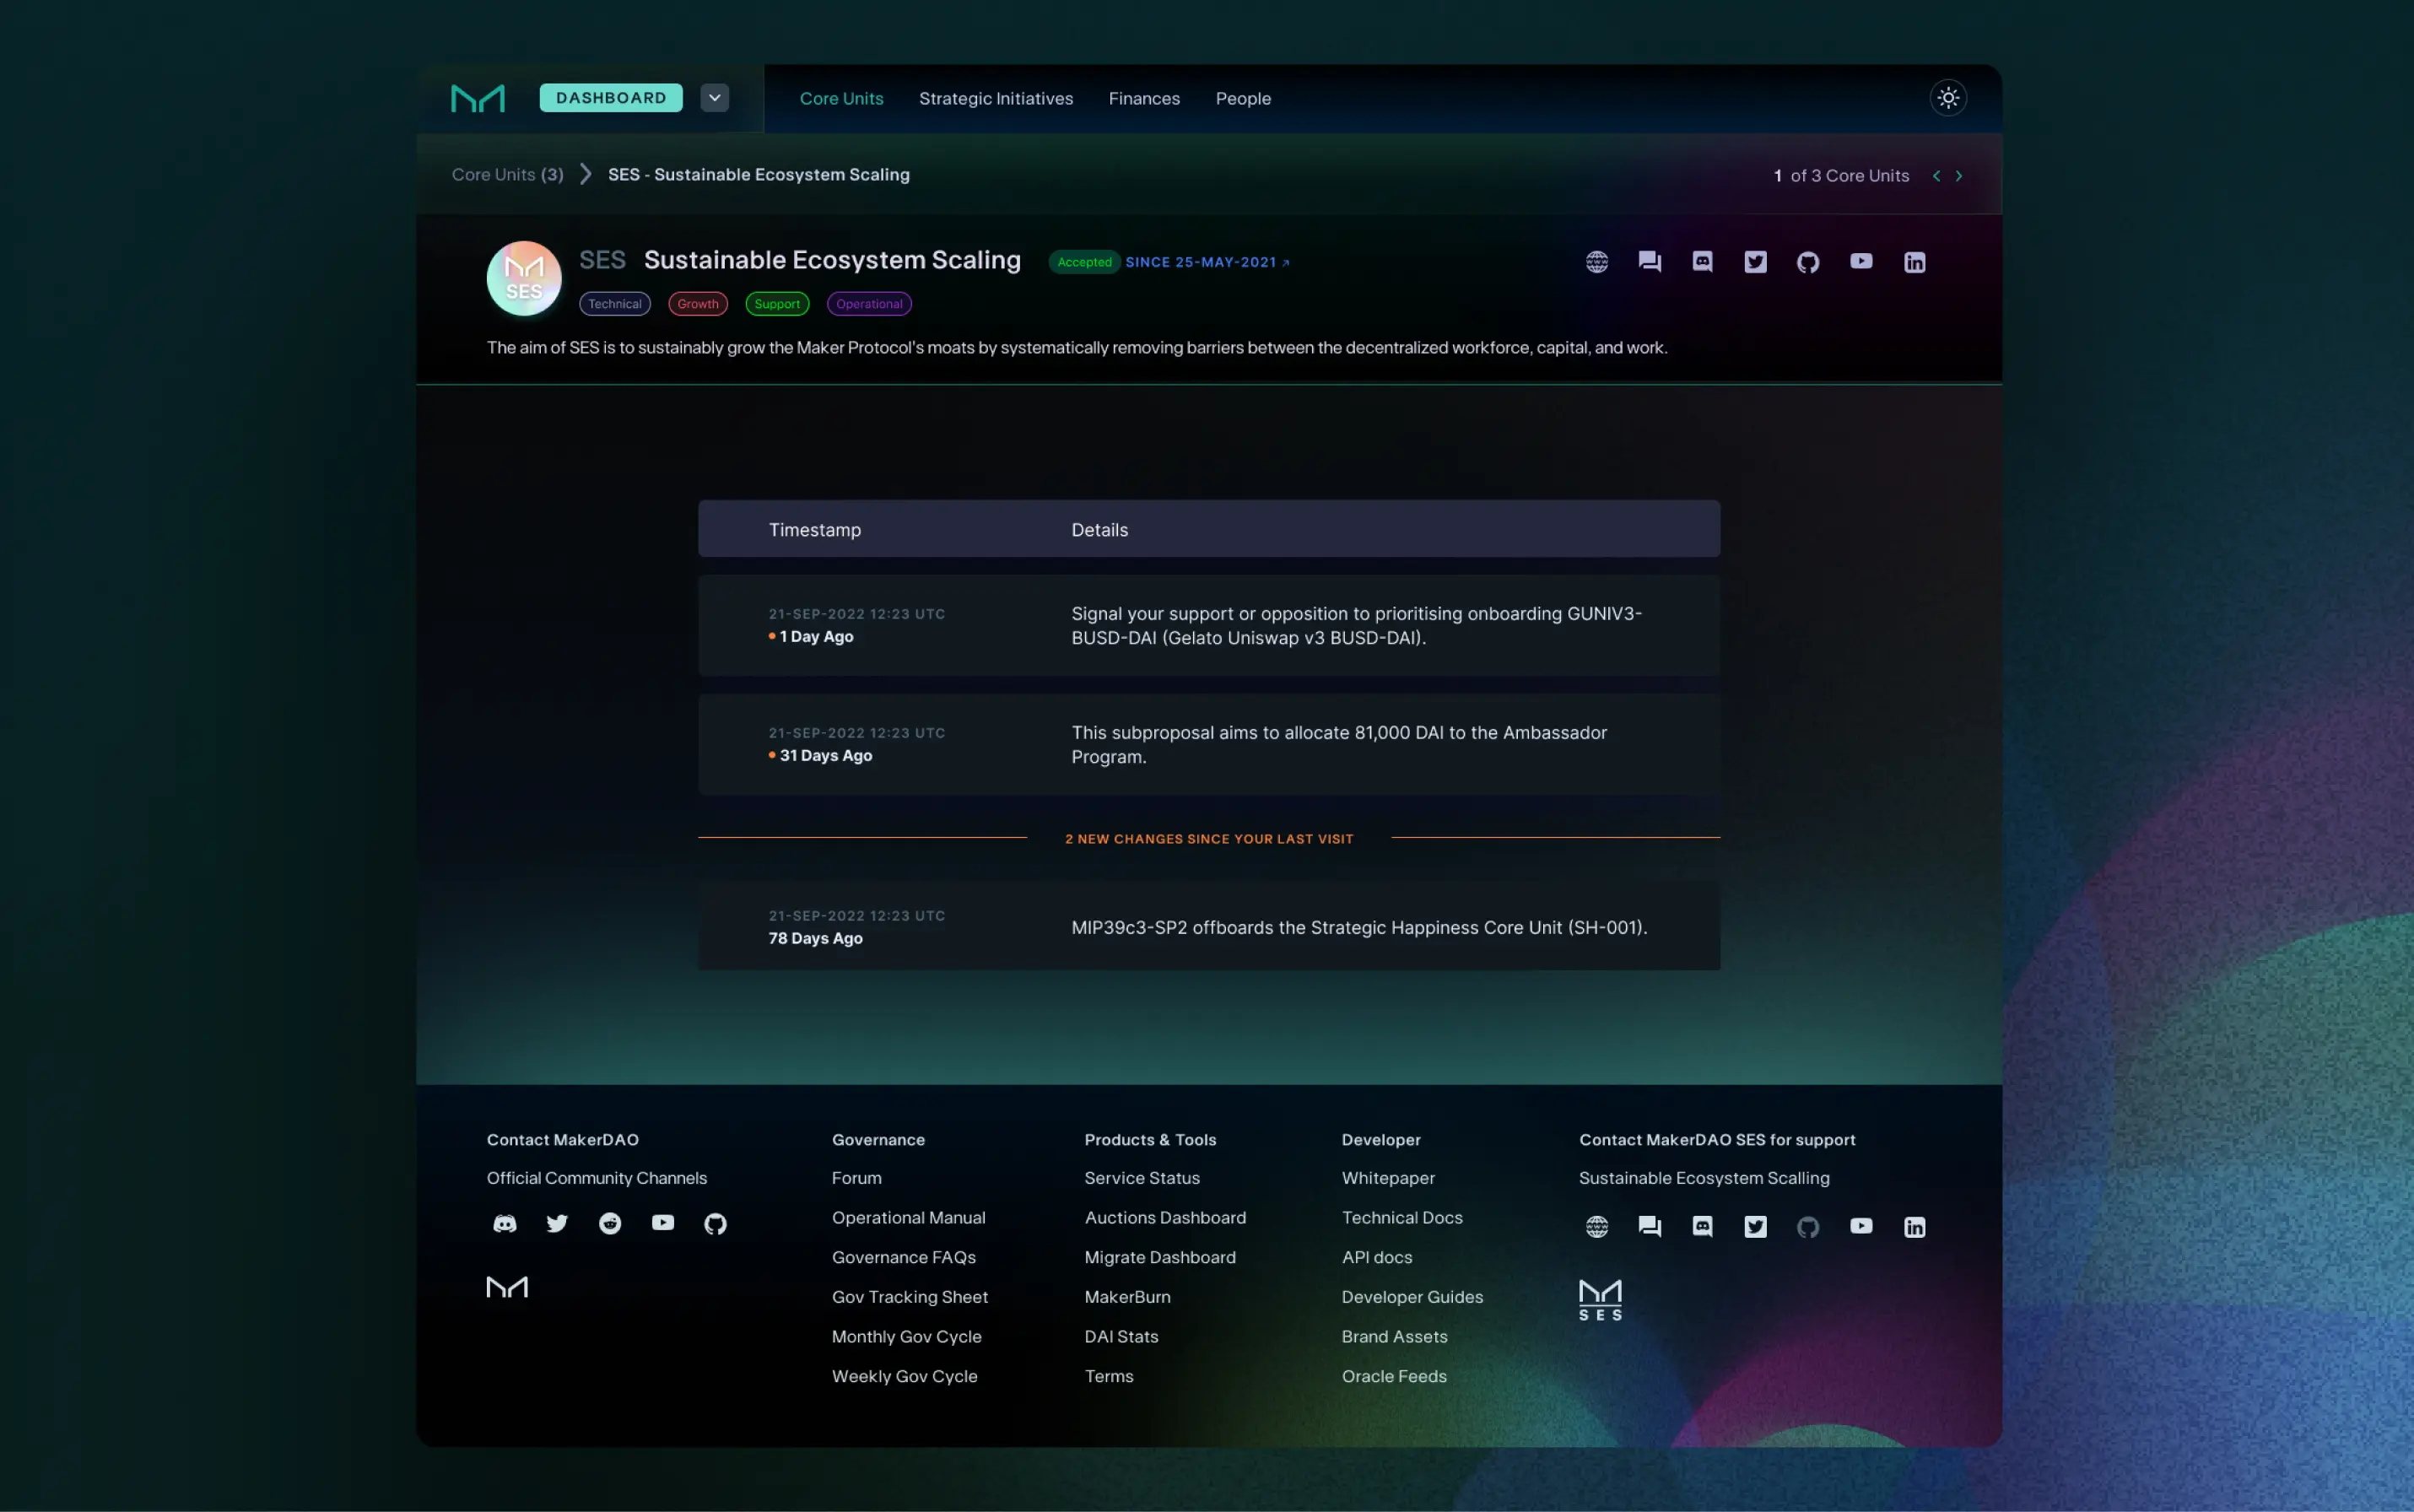Image resolution: width=2414 pixels, height=1512 pixels.
Task: Toggle the light/dark theme sun icon
Action: 1947,98
